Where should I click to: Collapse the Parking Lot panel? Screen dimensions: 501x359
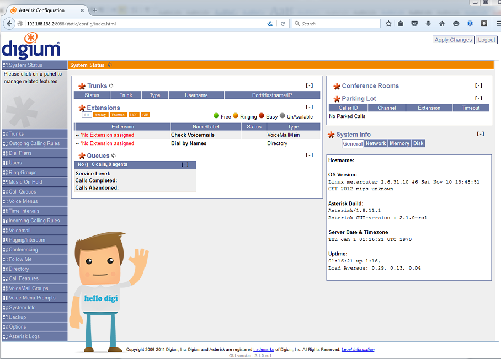(x=478, y=98)
